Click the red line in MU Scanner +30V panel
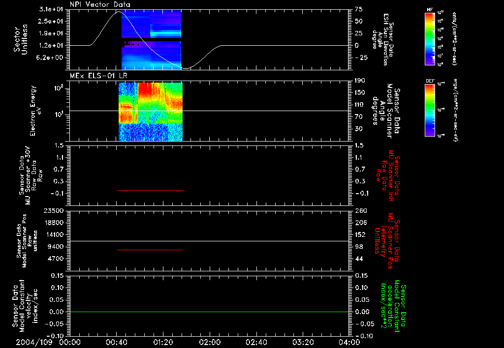 [x=150, y=190]
